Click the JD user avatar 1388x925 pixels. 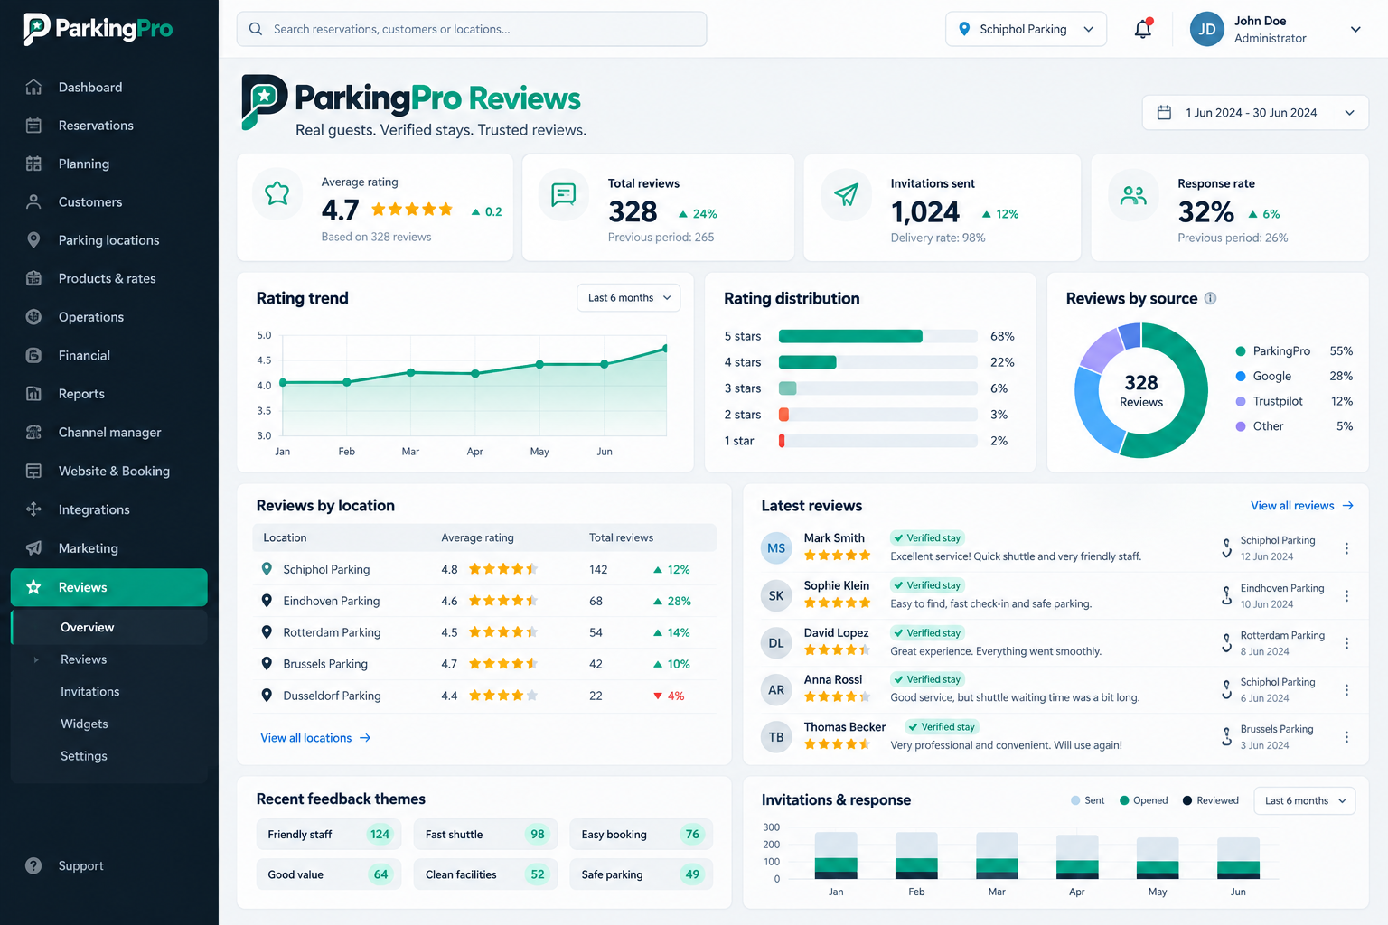pos(1206,29)
